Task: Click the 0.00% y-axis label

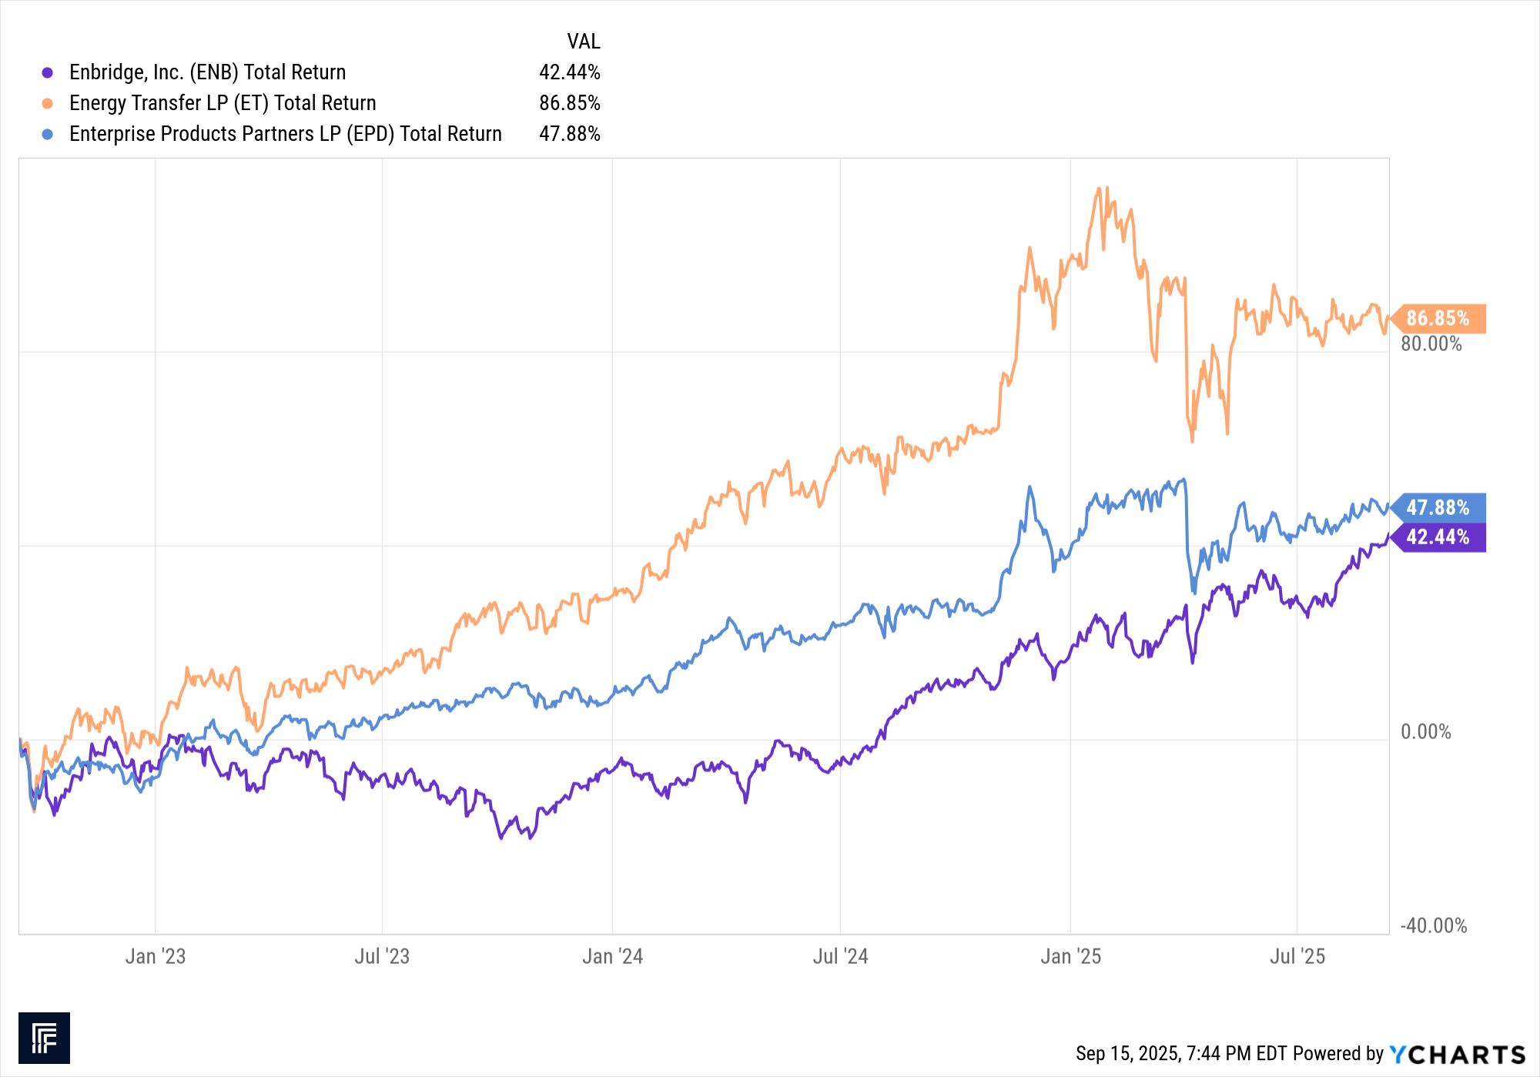Action: click(1425, 731)
